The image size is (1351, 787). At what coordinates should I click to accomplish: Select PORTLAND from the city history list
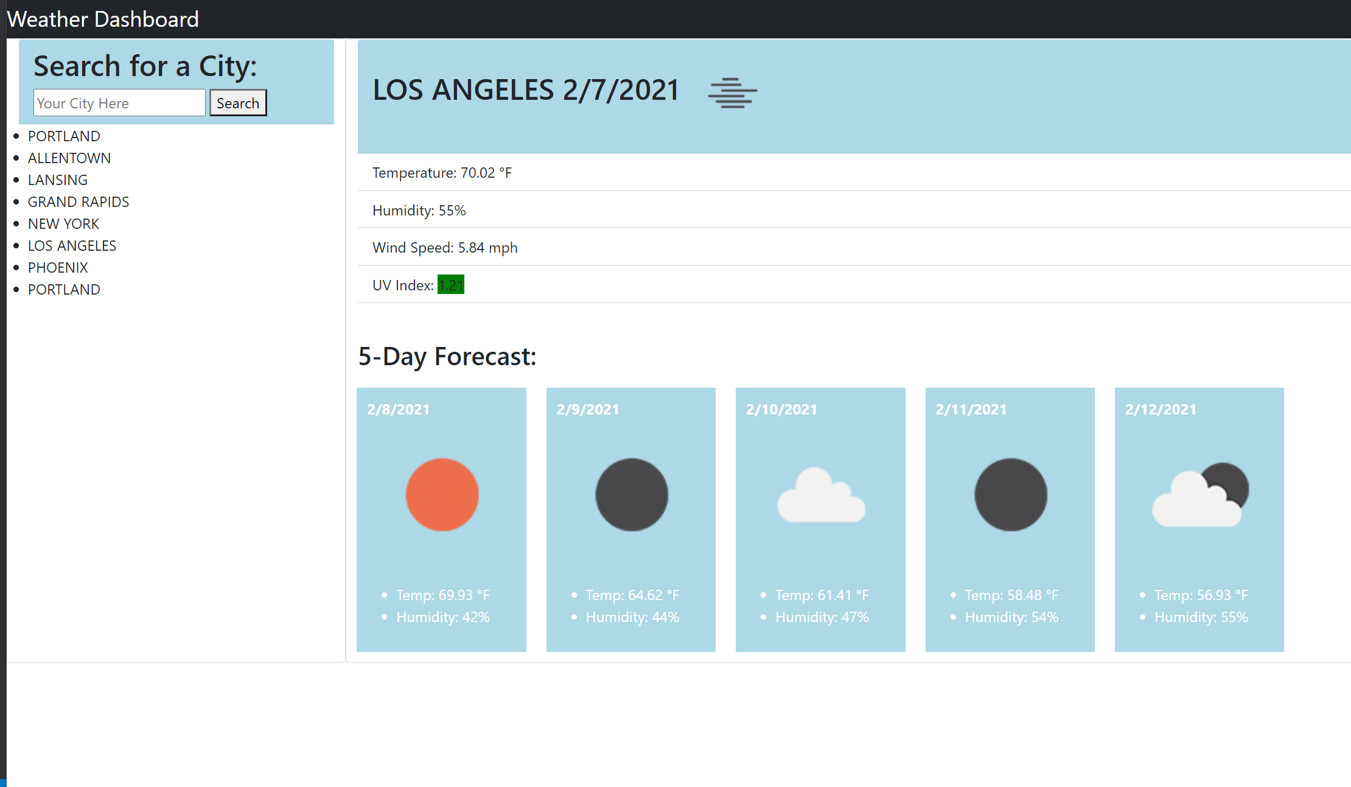[63, 136]
